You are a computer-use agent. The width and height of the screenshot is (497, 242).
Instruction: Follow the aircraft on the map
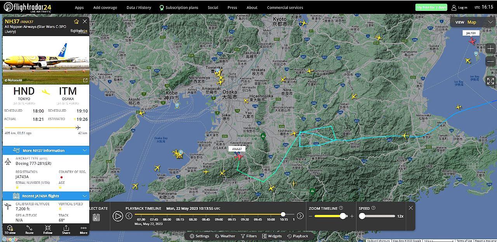click(48, 230)
